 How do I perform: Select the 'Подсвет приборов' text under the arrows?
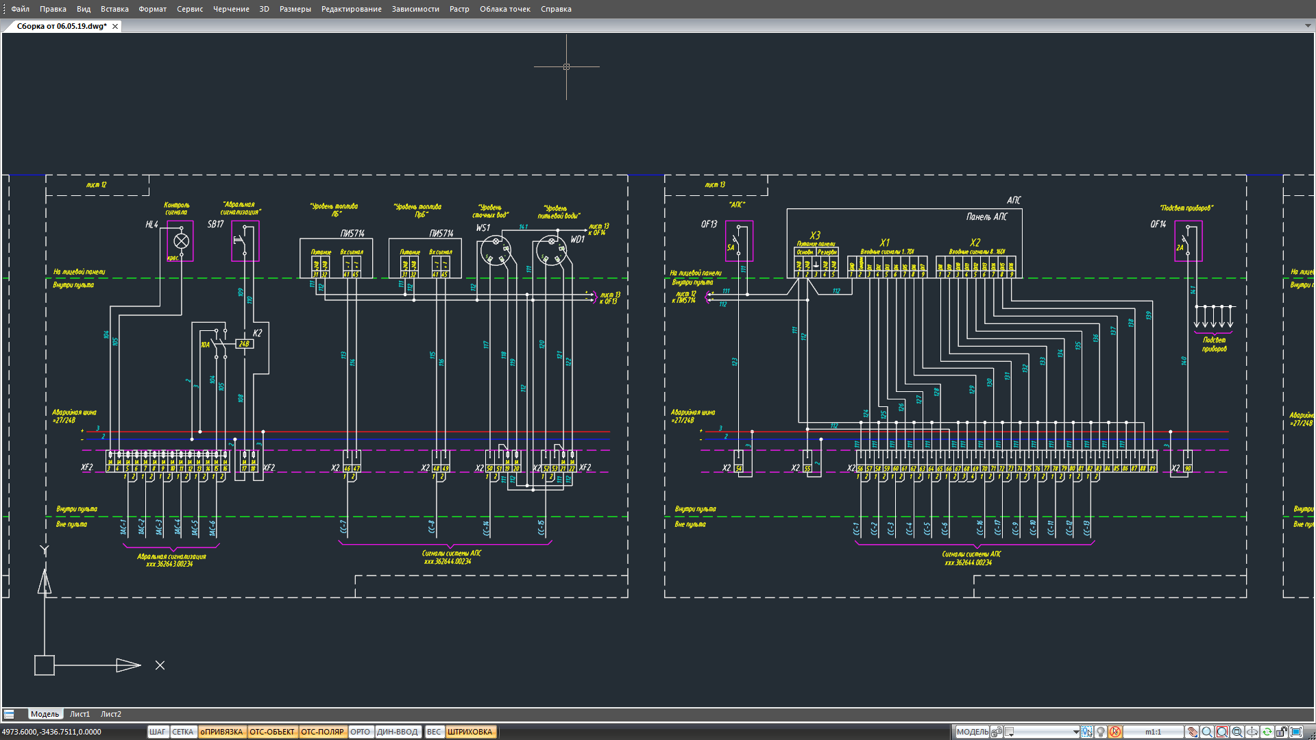tap(1215, 344)
